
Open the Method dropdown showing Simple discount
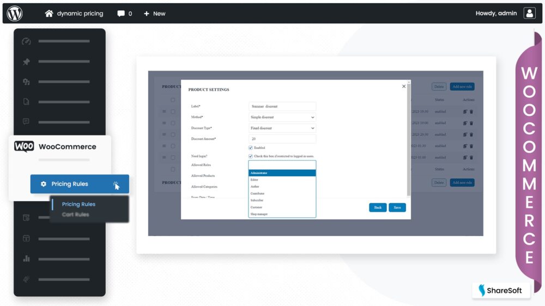[x=282, y=117]
